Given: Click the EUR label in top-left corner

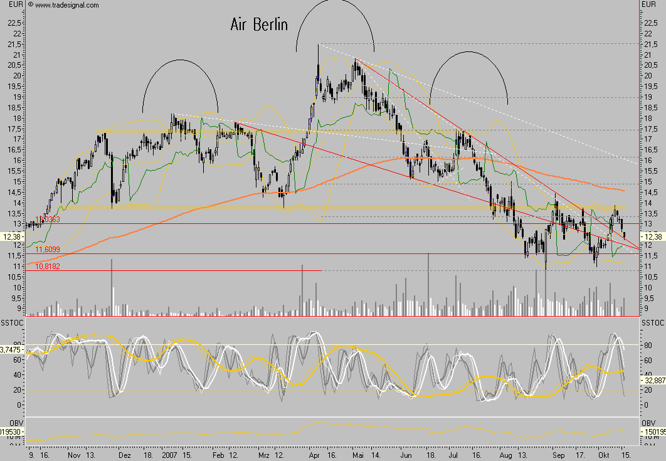Looking at the screenshot, I should tap(13, 5).
